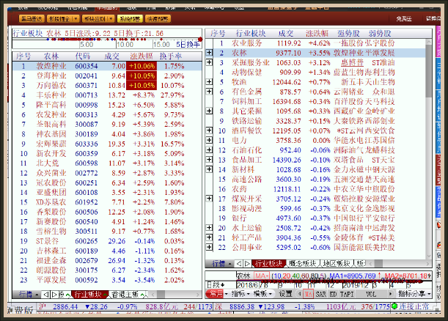Screen dimensions: 448x321
Task: Expand the 有色金属 sector row
Action: coord(210,92)
